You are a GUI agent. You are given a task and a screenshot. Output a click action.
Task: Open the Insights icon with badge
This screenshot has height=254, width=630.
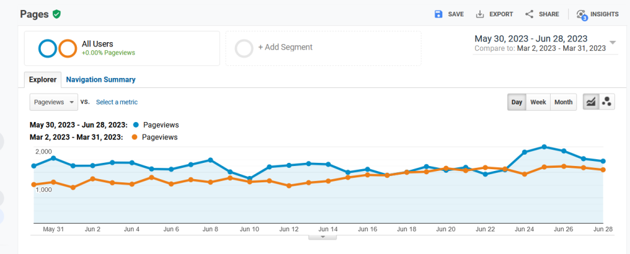(581, 14)
